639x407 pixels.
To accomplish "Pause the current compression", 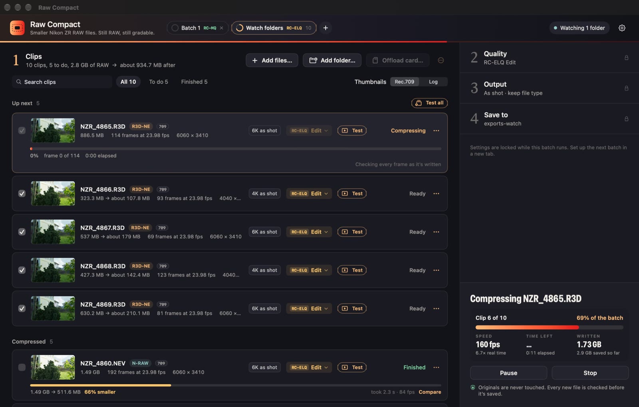I will point(508,373).
